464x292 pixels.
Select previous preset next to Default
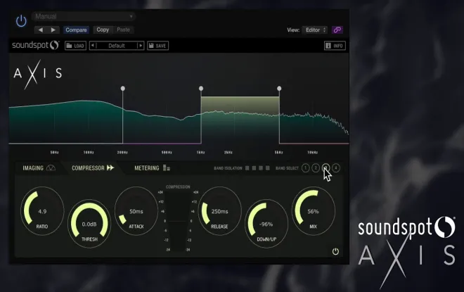(x=93, y=46)
